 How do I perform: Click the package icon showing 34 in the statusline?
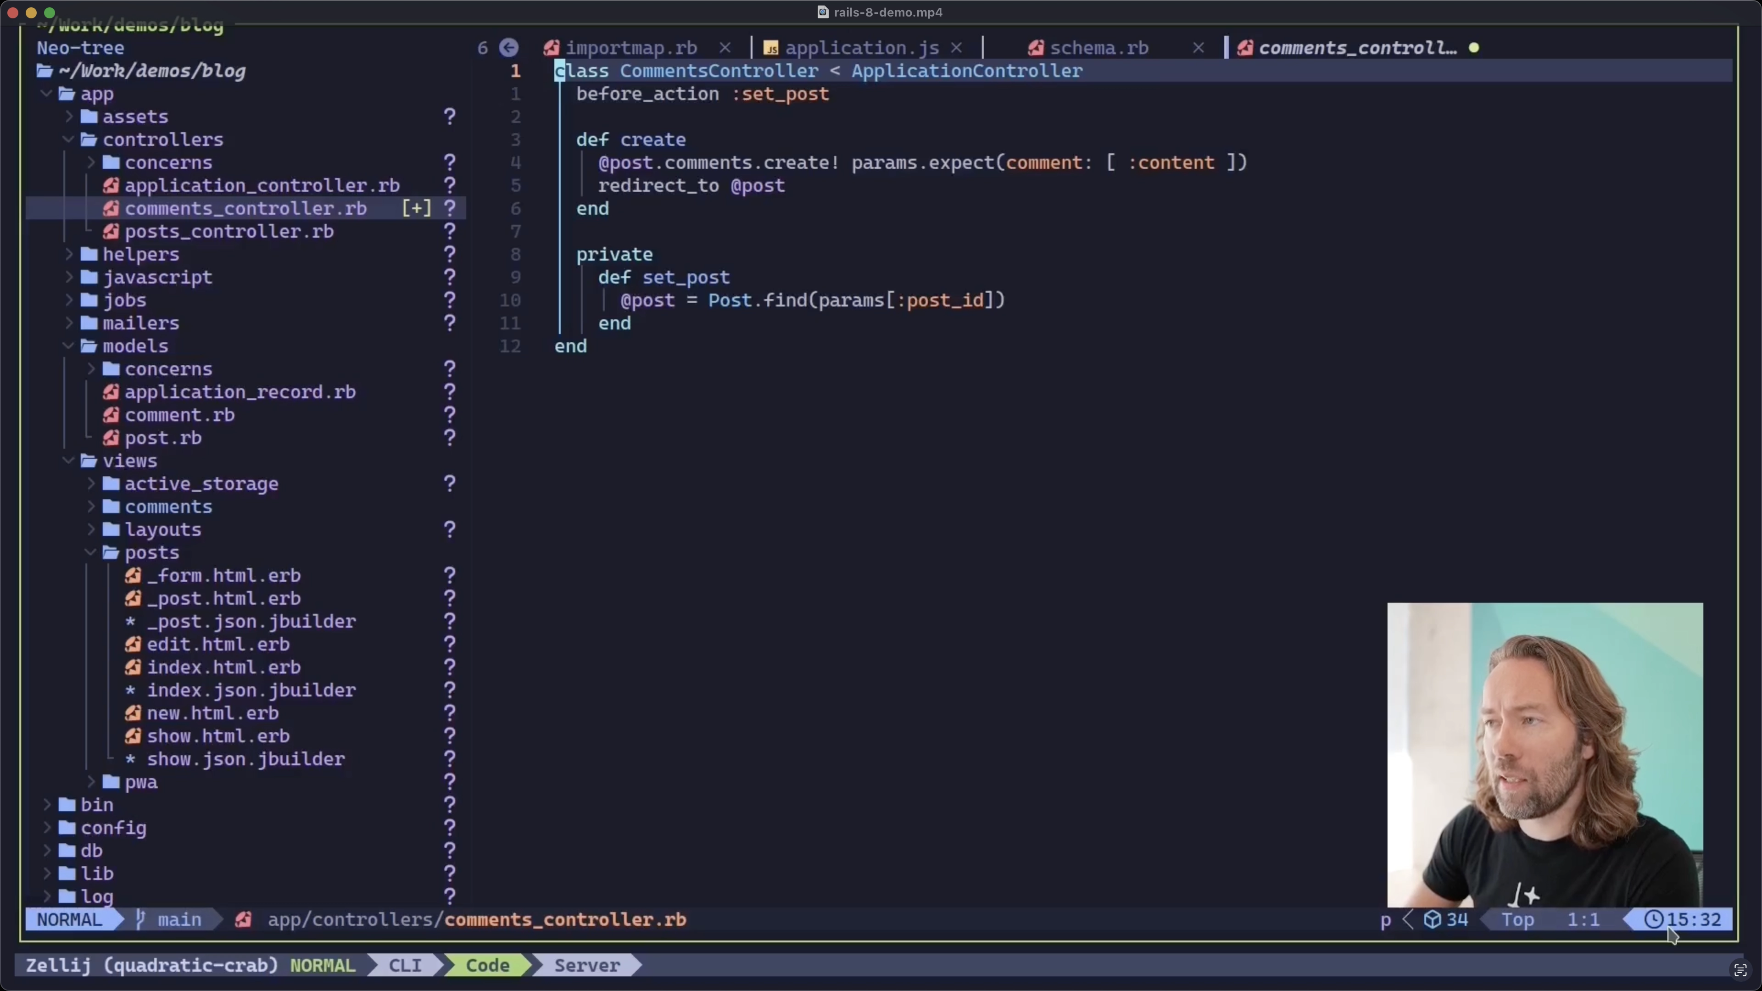1433,919
